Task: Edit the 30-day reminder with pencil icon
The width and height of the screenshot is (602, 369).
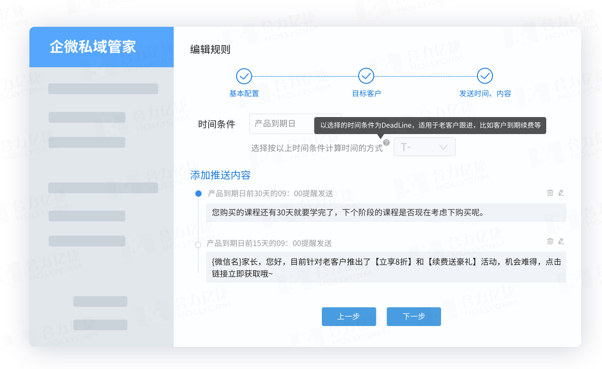Action: pos(561,193)
